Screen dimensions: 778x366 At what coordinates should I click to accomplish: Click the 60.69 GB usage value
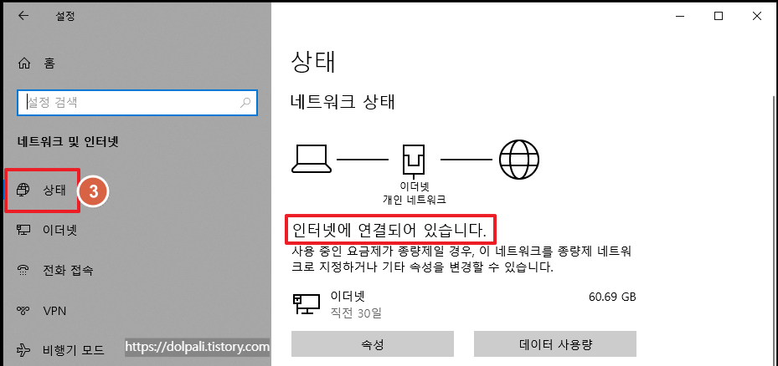(612, 297)
